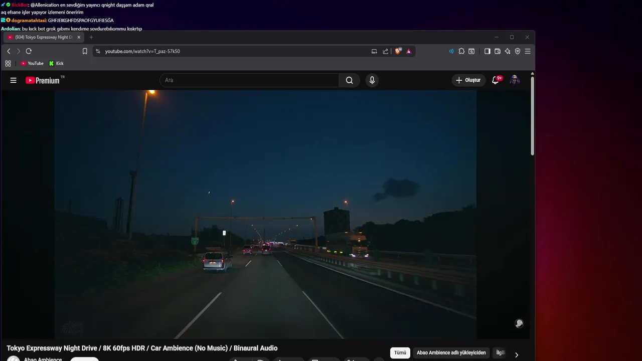Select 'Abao Ambience adlı yükleyiciden' chip
642x361 pixels.
[451, 353]
